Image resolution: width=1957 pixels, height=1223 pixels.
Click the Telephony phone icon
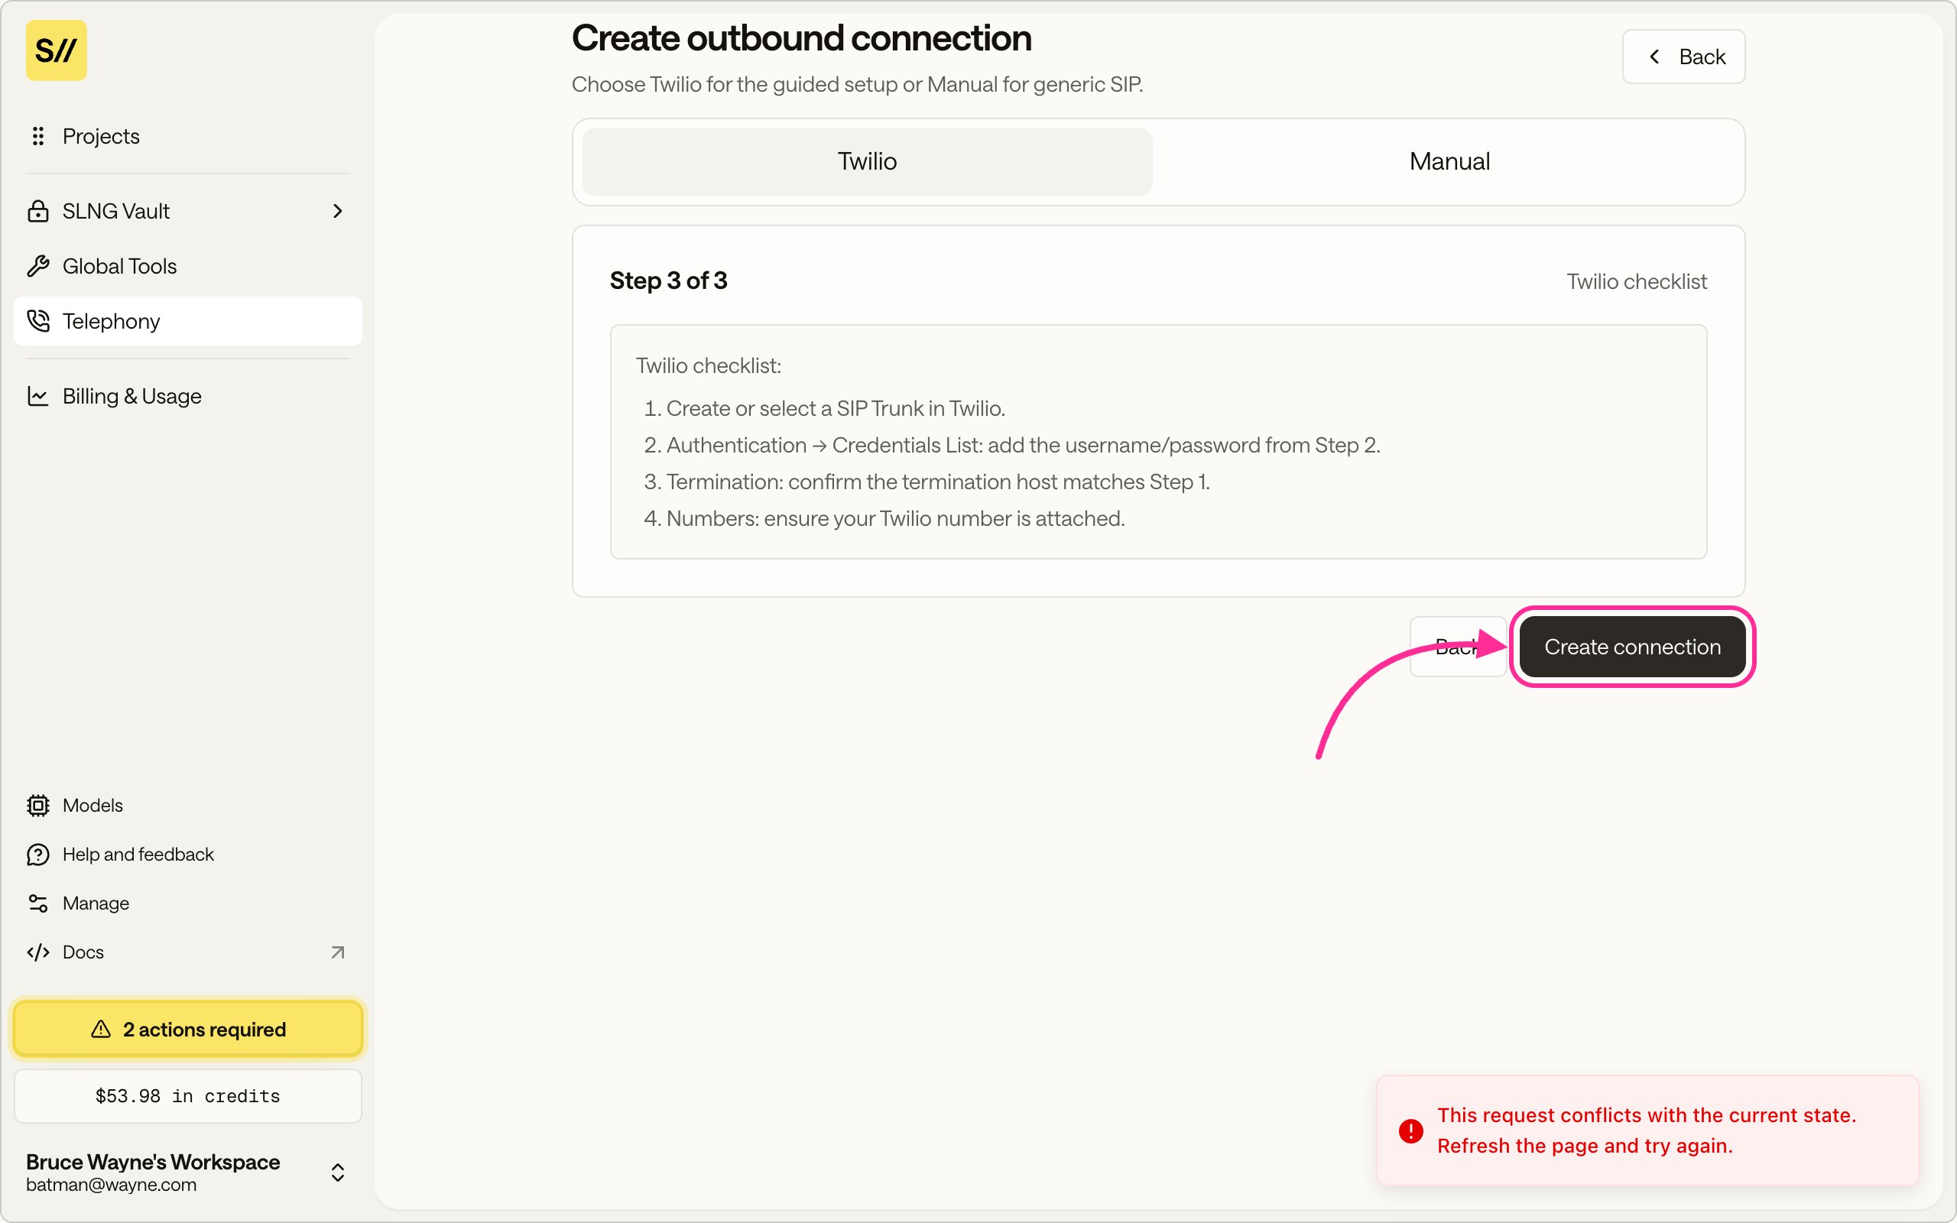(x=38, y=321)
